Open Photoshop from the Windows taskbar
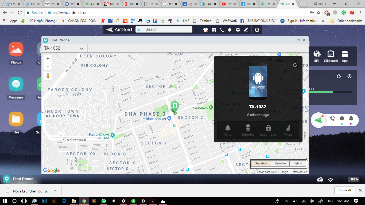The image size is (365, 205). tap(44, 201)
